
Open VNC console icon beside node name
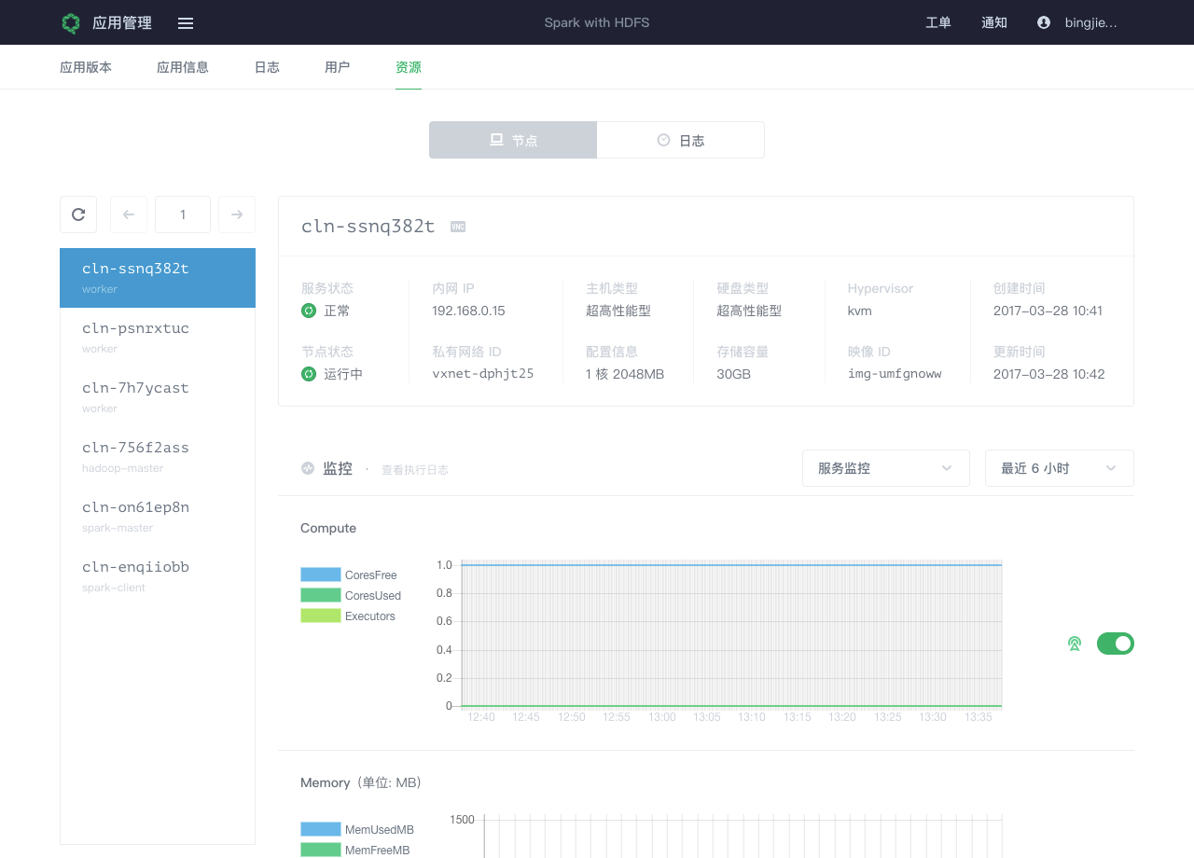pos(457,227)
